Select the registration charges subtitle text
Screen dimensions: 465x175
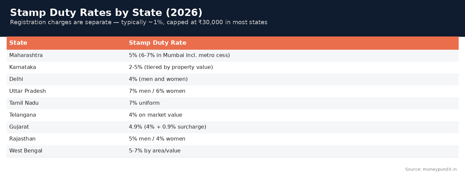point(139,22)
